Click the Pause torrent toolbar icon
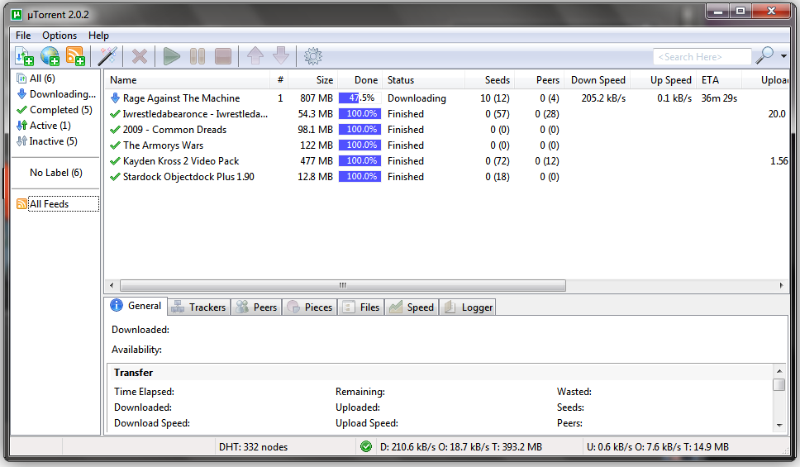The width and height of the screenshot is (800, 467). pyautogui.click(x=198, y=56)
